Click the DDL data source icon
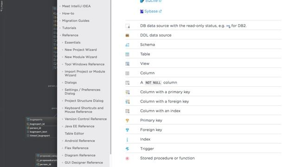 127,35
